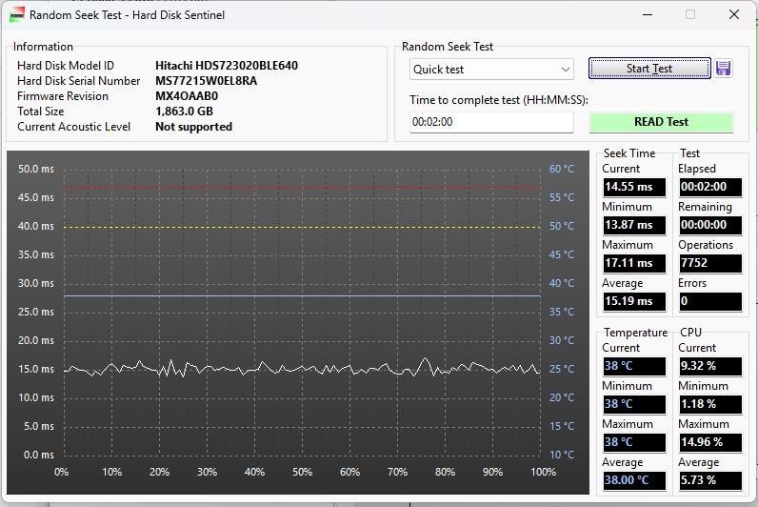Viewport: 758px width, 507px height.
Task: Click the red dashed threshold line in graph
Action: pyautogui.click(x=301, y=188)
